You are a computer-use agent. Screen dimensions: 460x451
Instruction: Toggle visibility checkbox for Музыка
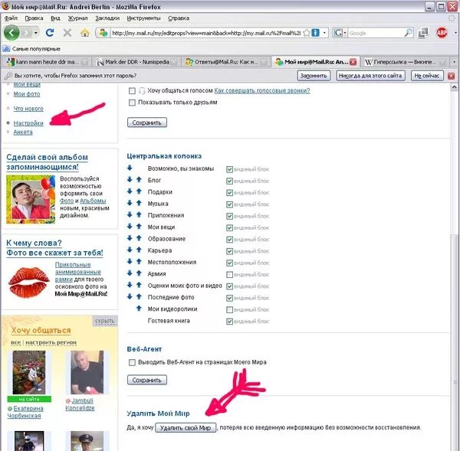point(230,204)
